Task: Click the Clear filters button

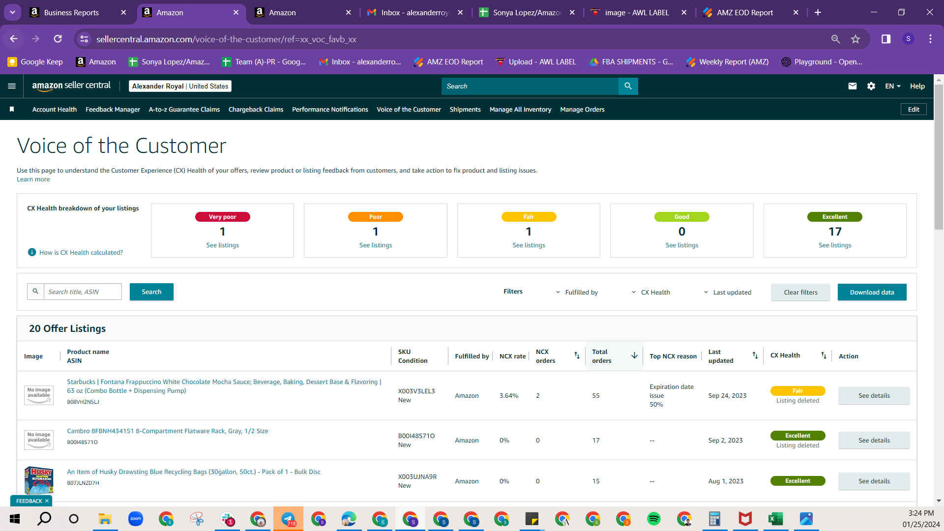Action: click(x=800, y=292)
